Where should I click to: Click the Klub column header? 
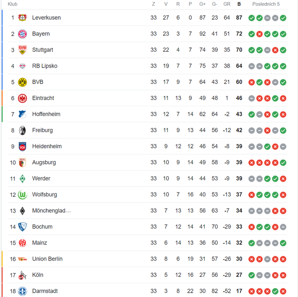12,4
